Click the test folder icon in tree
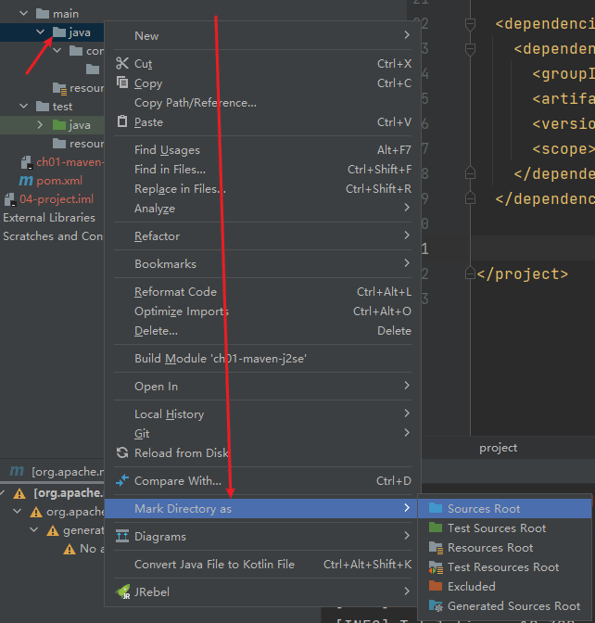 coord(43,106)
